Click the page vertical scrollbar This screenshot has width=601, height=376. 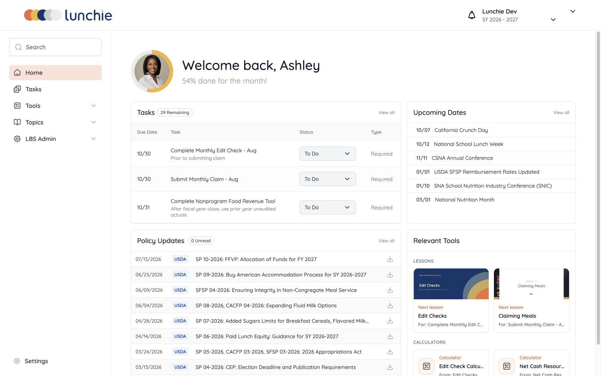[x=598, y=188]
